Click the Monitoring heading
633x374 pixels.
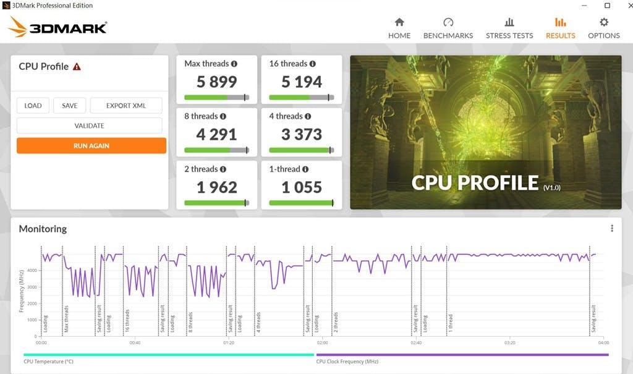(x=43, y=229)
